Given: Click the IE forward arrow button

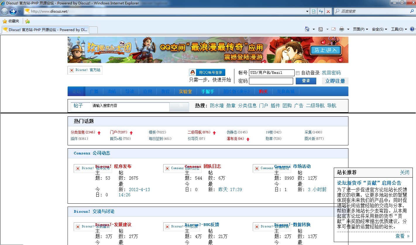Looking at the screenshot, I should (13, 11).
